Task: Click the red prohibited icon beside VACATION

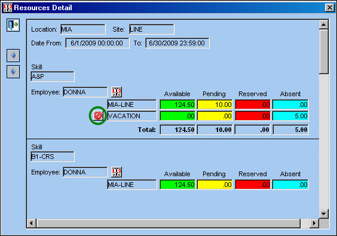Action: [98, 116]
